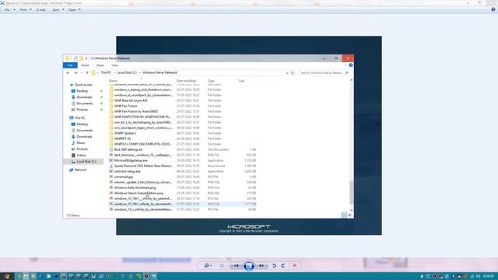Select the File tab in Explorer

pyautogui.click(x=70, y=65)
